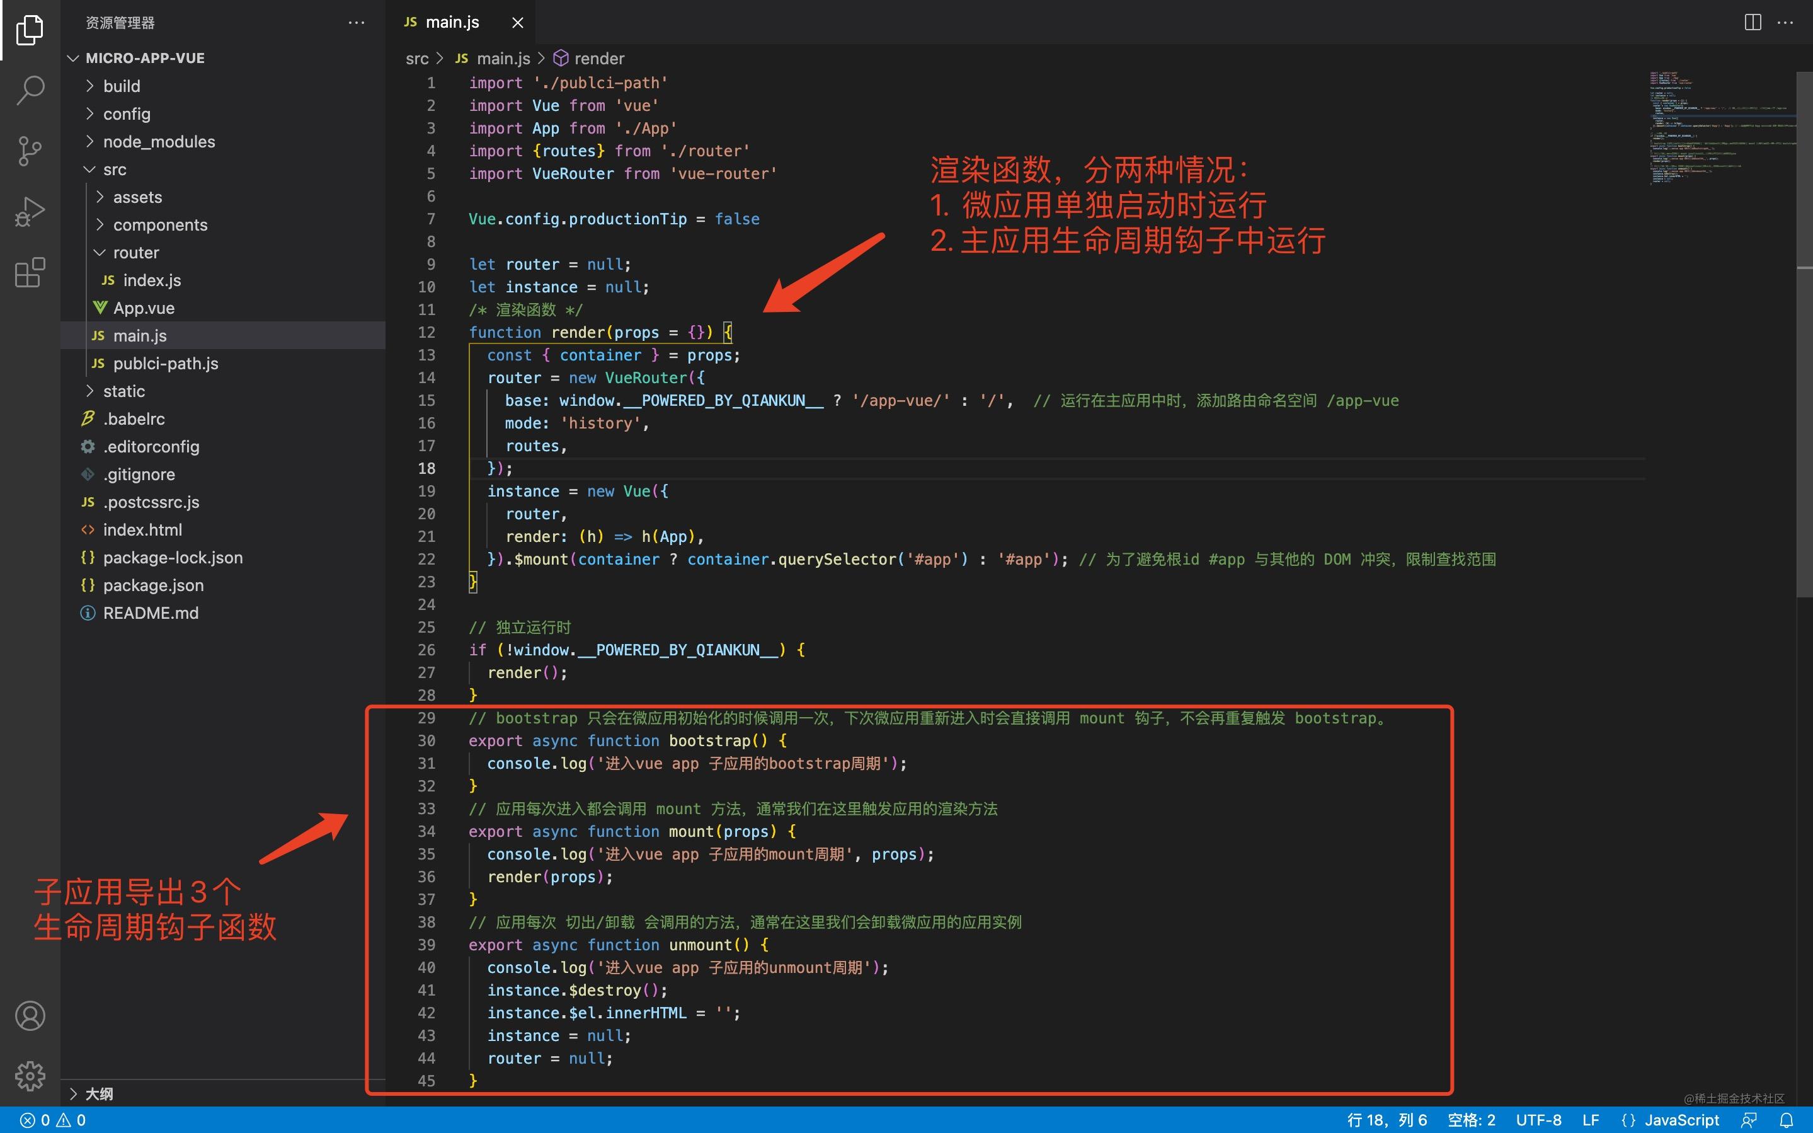
Task: Click the JavaScript language mode in the status bar
Action: (1681, 1120)
